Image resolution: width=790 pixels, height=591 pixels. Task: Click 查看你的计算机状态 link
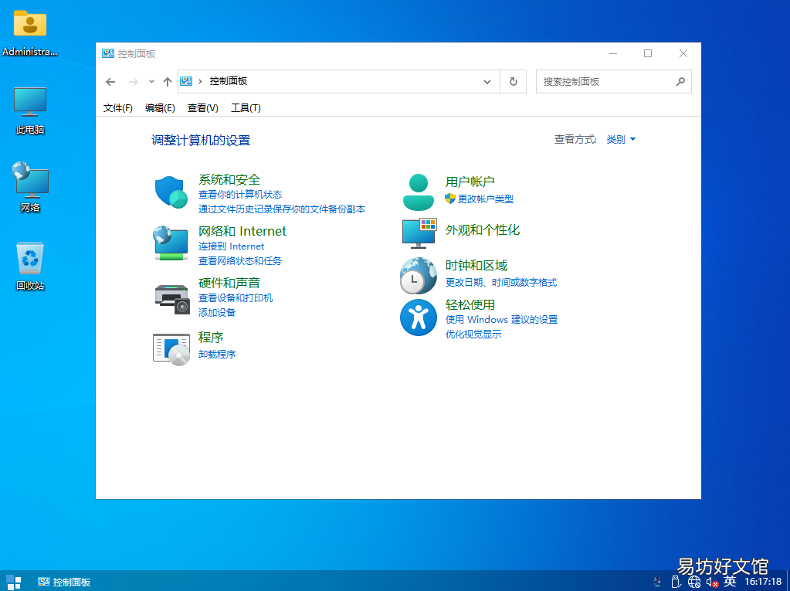click(240, 195)
